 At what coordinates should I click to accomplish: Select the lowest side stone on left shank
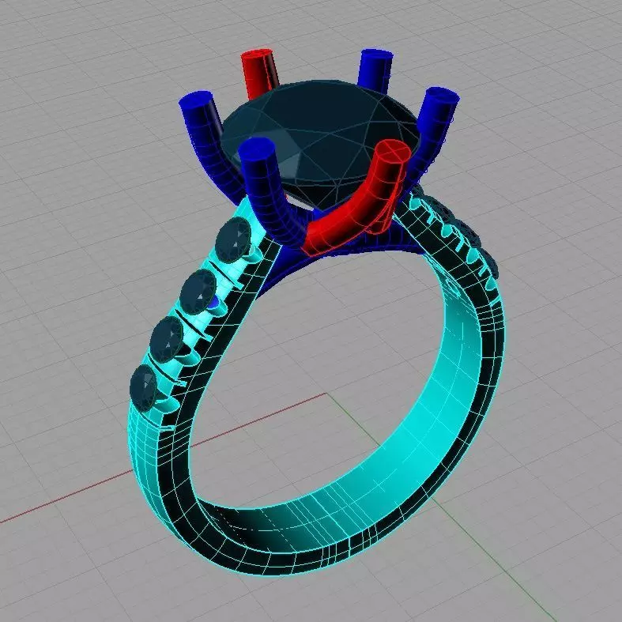pyautogui.click(x=144, y=388)
